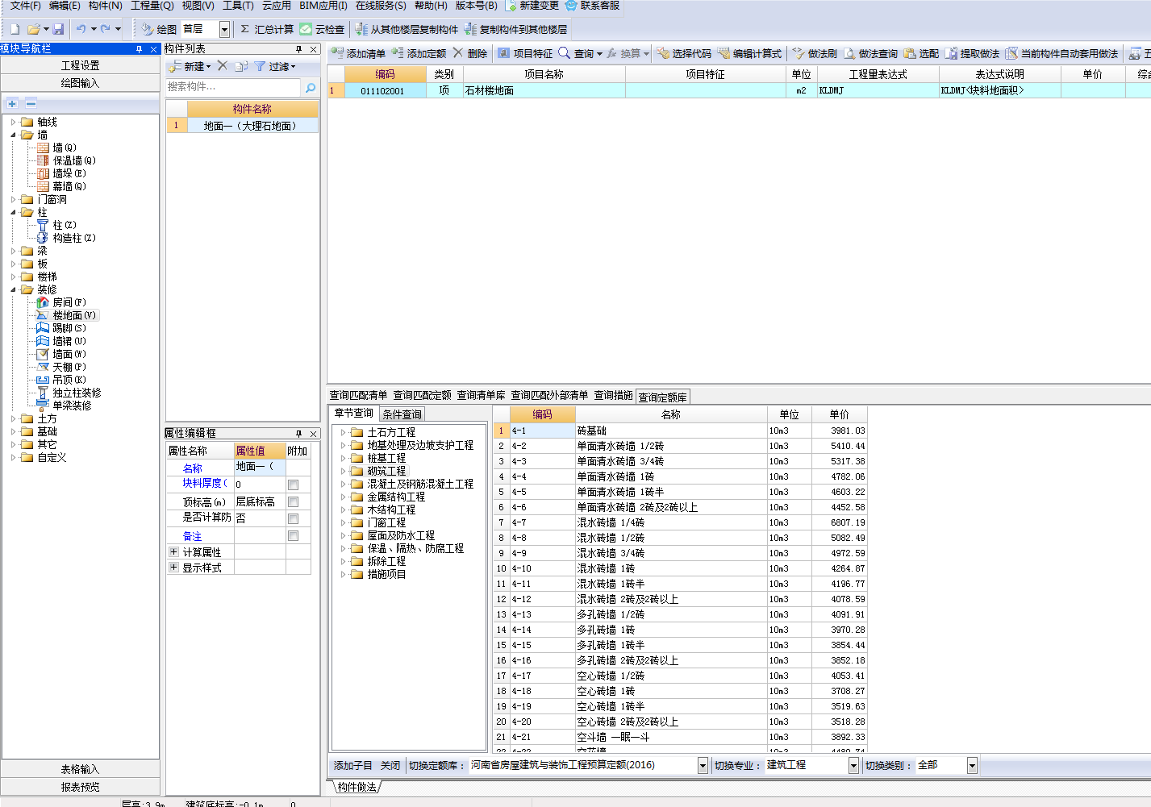Open 云检查 cloud check

pyautogui.click(x=322, y=29)
